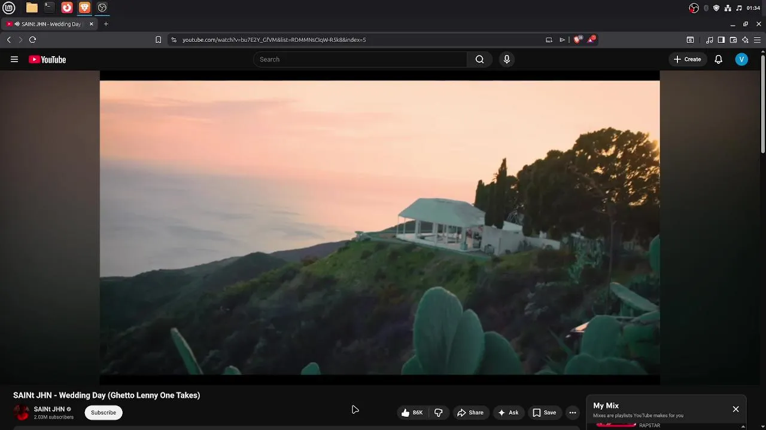
Task: Close the My Mix playlist panel
Action: tap(735, 409)
